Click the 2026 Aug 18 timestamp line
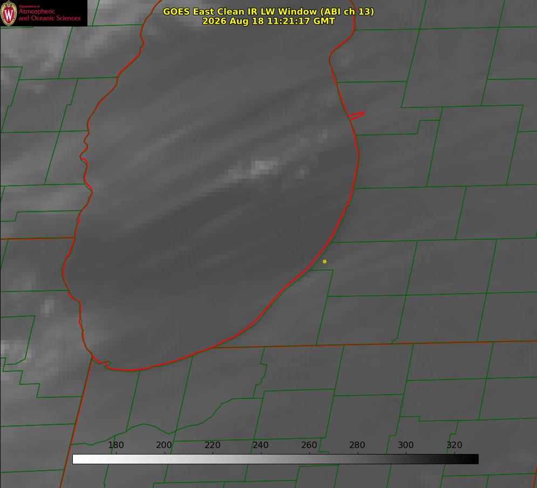 tap(268, 21)
